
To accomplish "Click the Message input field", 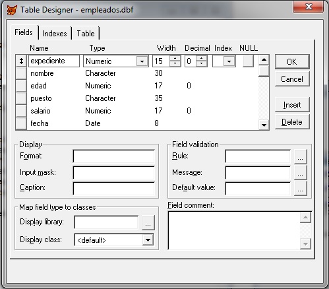I will [x=258, y=173].
